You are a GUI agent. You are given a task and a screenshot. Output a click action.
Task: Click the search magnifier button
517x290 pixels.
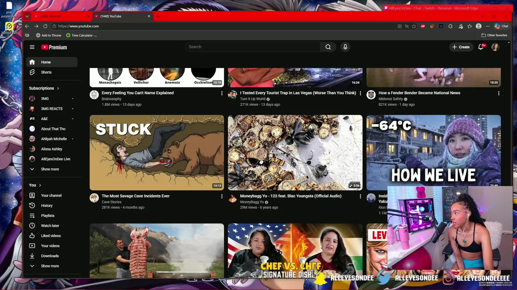[x=328, y=47]
